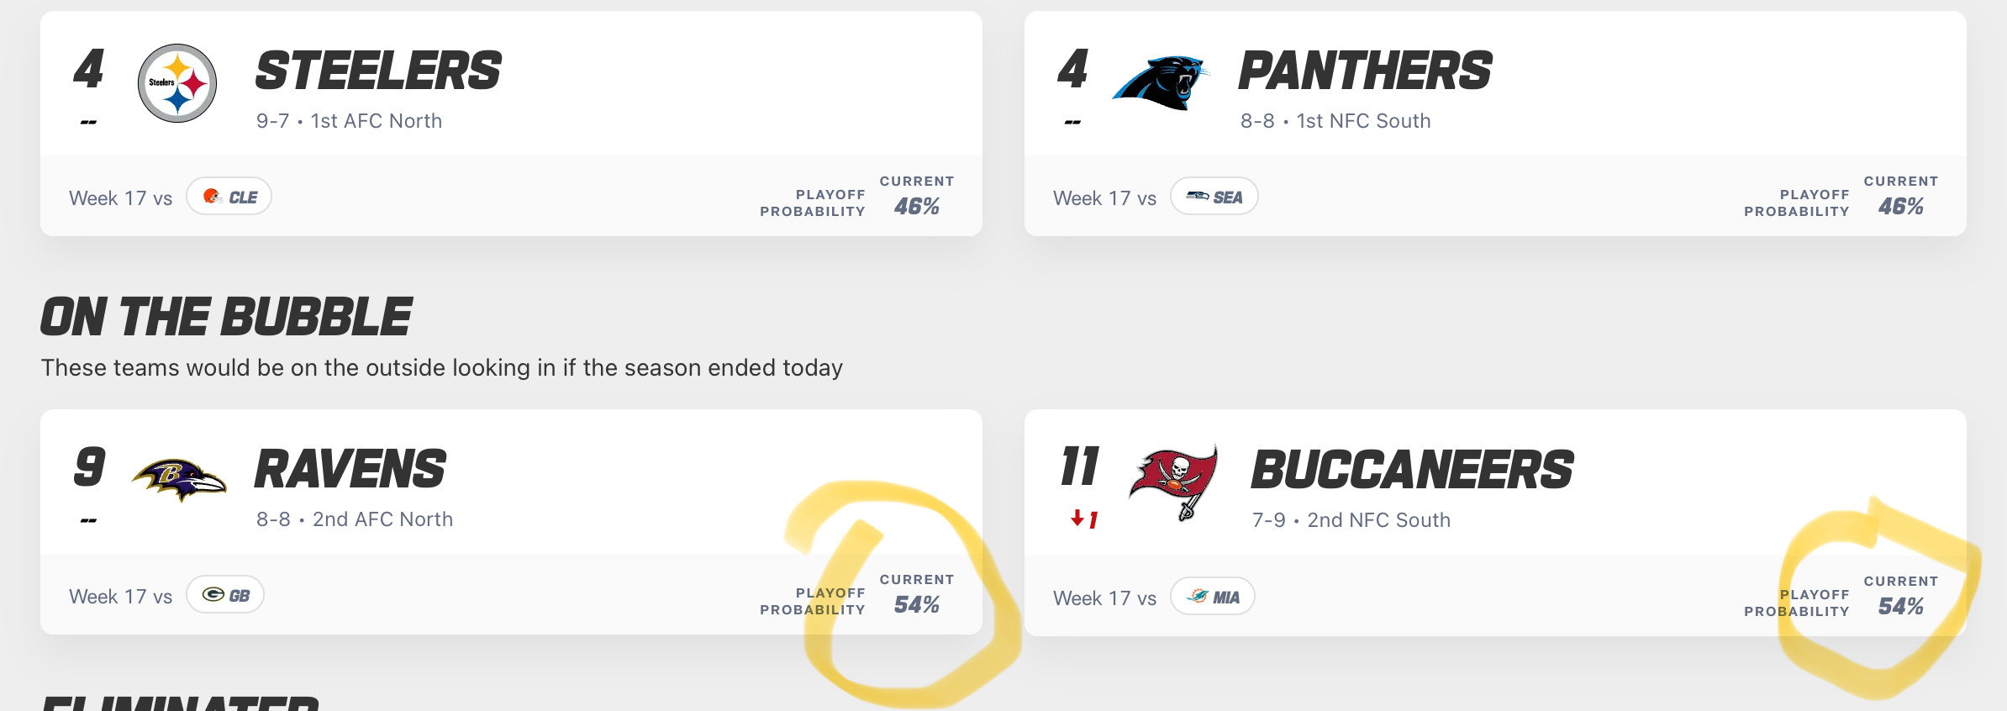
Task: Select the RAVENS team name
Action: (350, 469)
